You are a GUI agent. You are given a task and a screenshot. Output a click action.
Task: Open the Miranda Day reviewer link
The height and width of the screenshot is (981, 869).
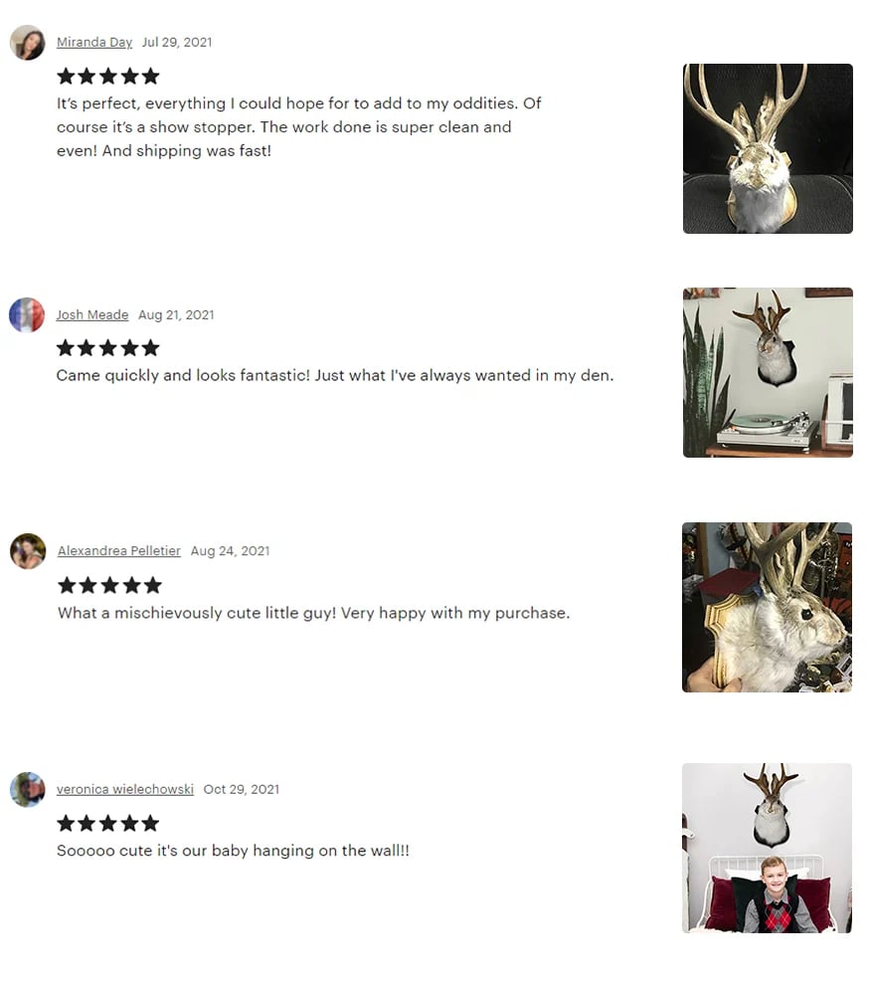click(x=94, y=43)
